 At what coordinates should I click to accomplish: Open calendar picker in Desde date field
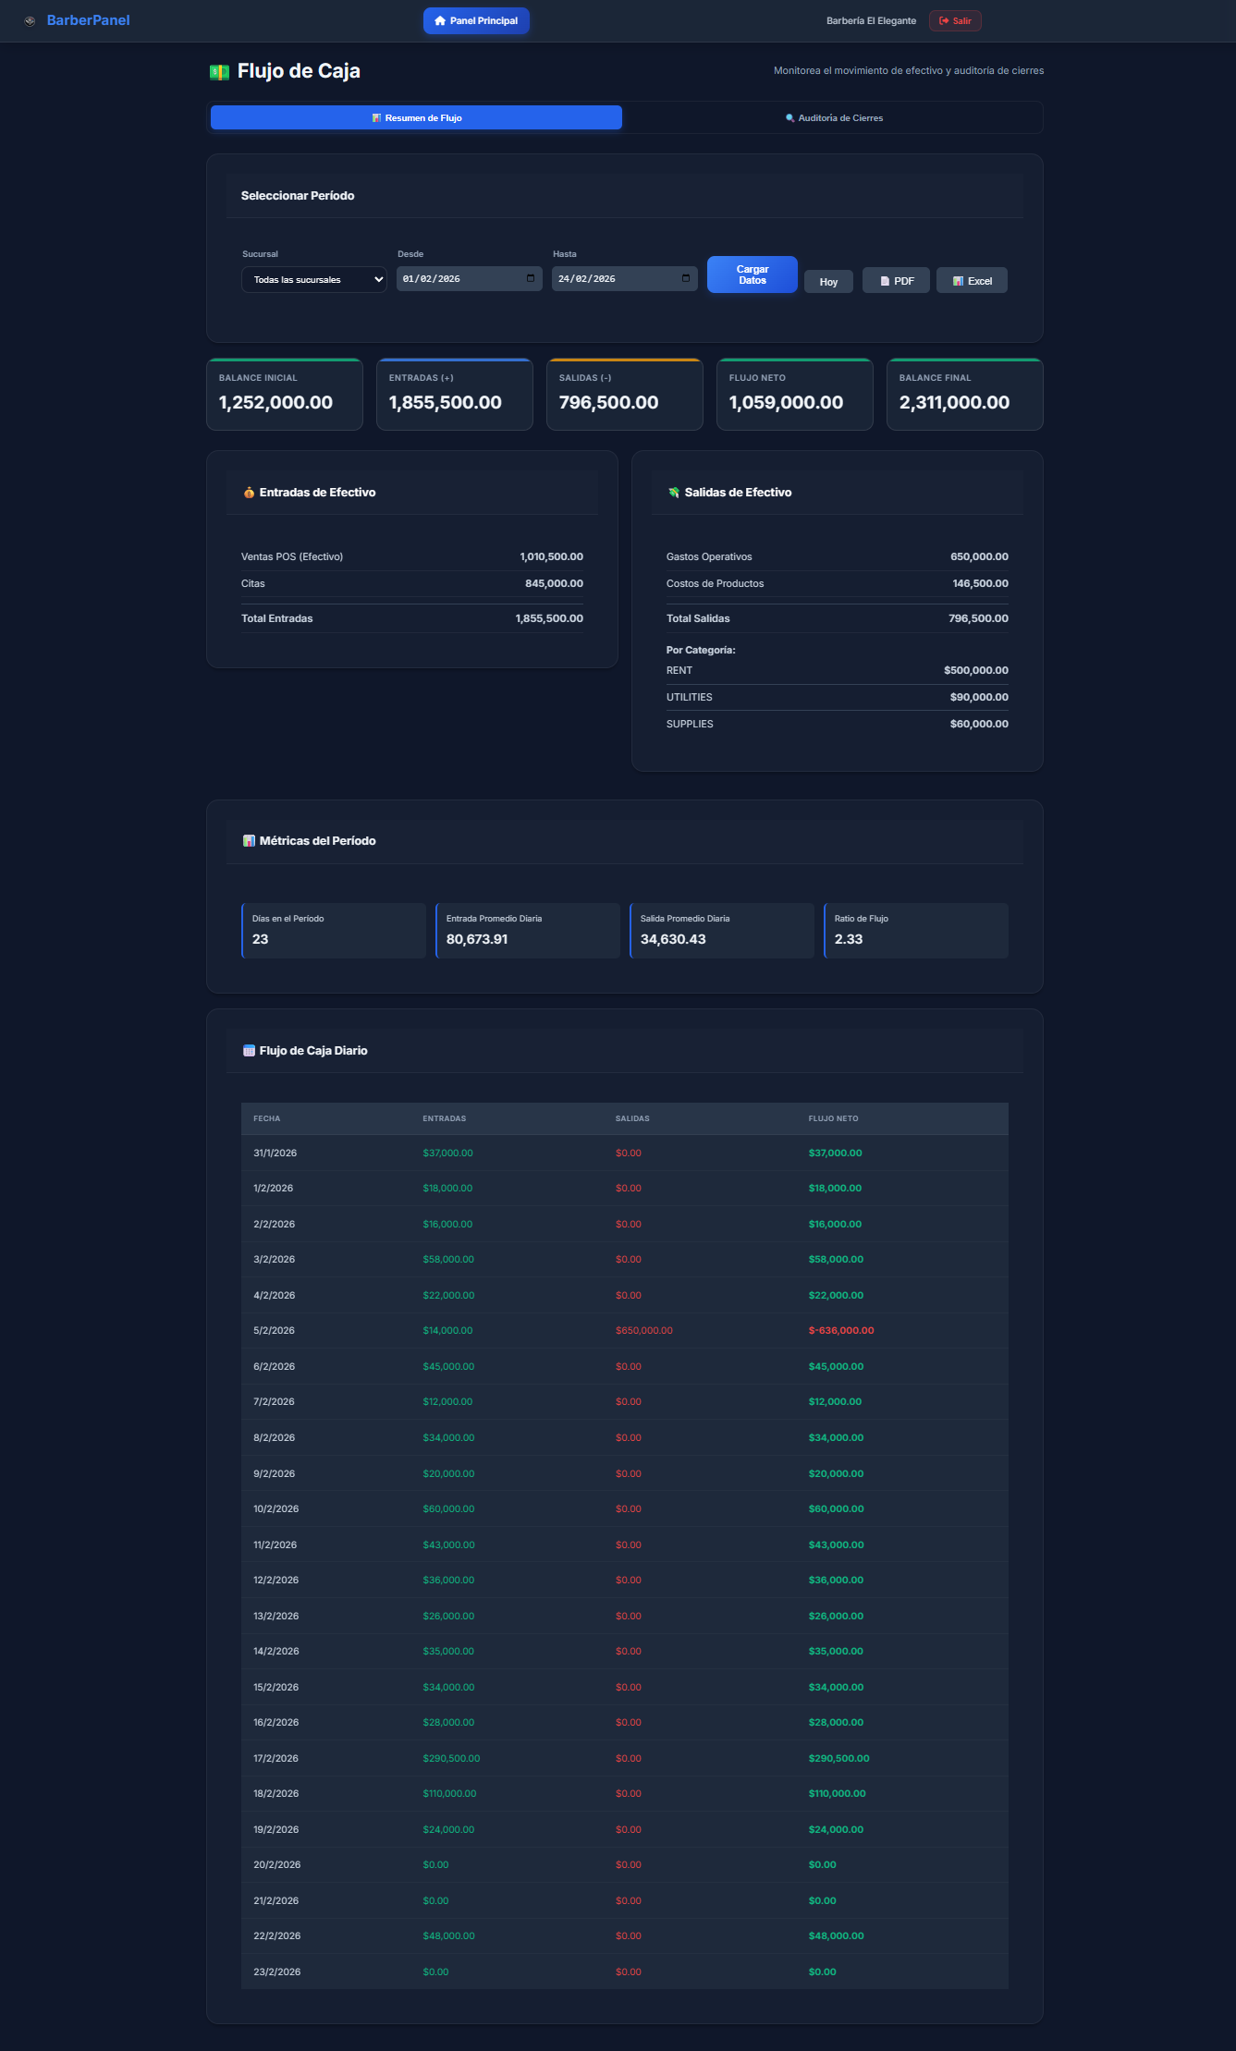click(x=531, y=279)
